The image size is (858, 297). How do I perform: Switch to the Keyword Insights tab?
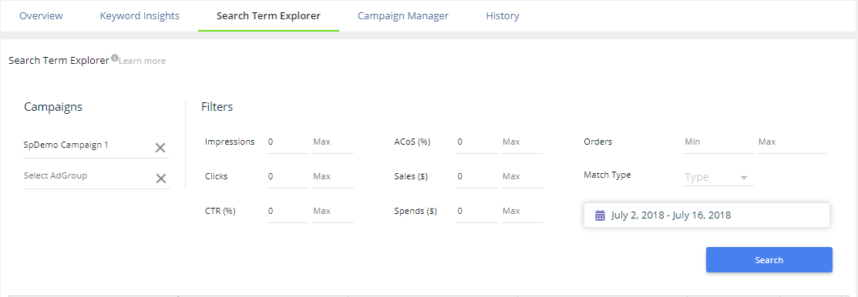140,16
